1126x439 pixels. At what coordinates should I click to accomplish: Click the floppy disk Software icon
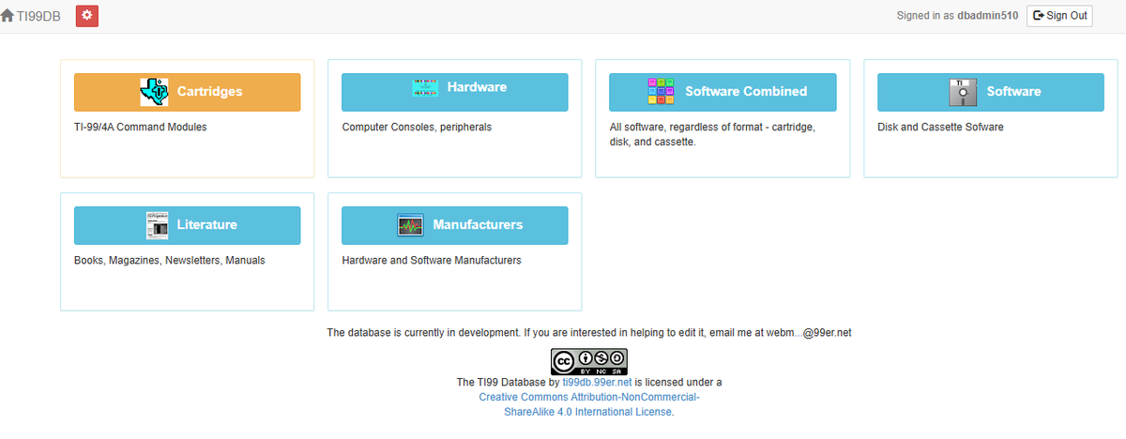tap(964, 92)
